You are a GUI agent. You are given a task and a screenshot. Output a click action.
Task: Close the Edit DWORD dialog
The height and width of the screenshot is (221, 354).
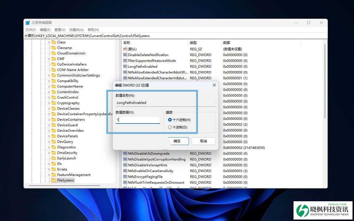214,85
